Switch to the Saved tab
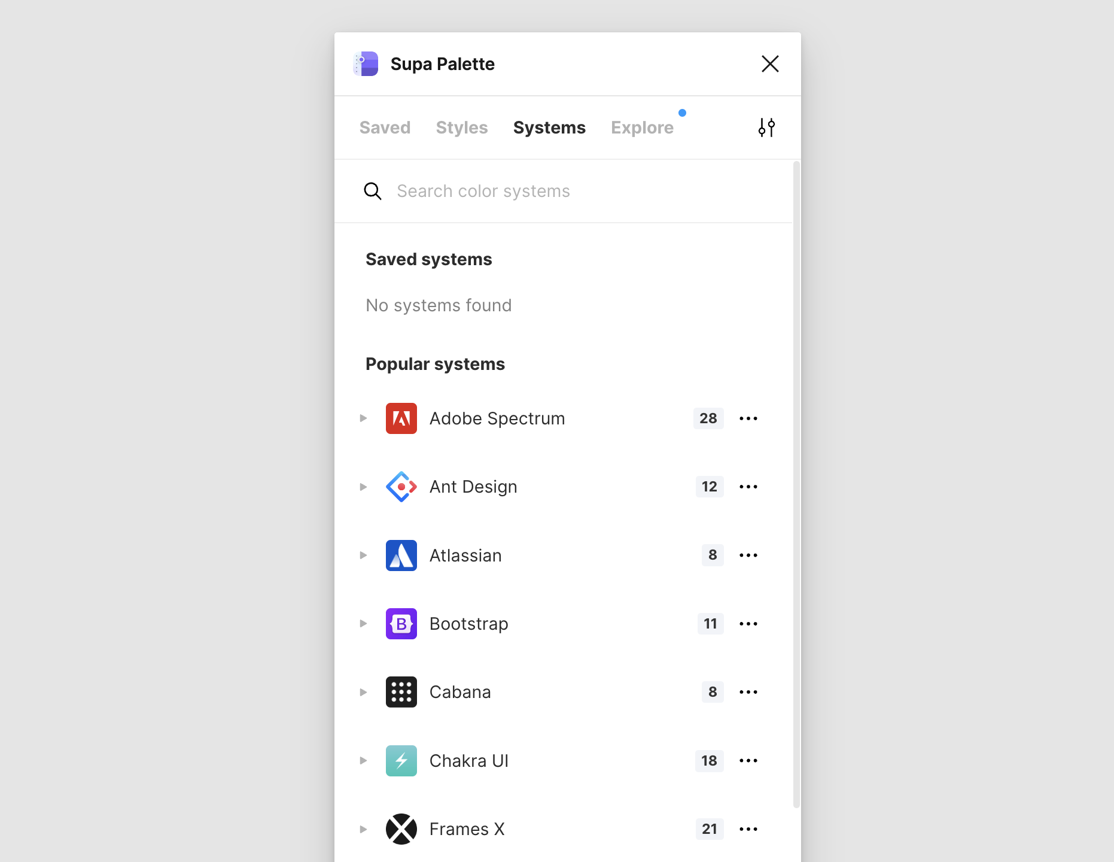This screenshot has height=862, width=1114. 385,128
